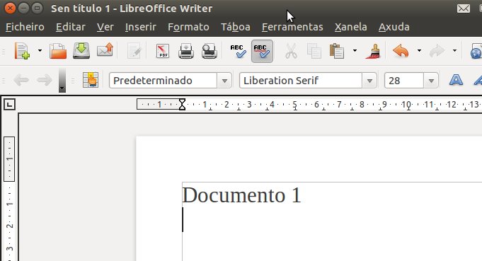Open a file using the folder icon
Viewport: 482px width, 261px height.
(58, 51)
